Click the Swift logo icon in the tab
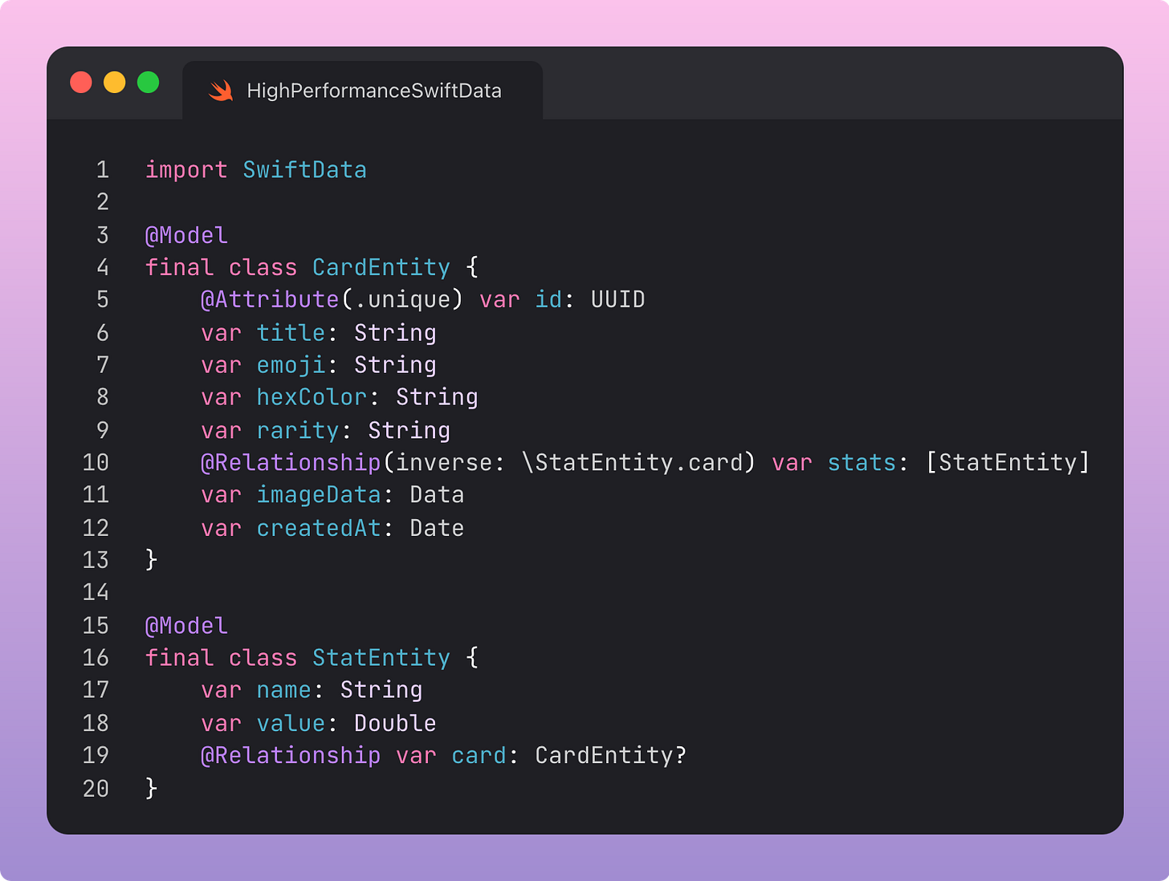Screen dimensions: 1169x881 pos(221,91)
